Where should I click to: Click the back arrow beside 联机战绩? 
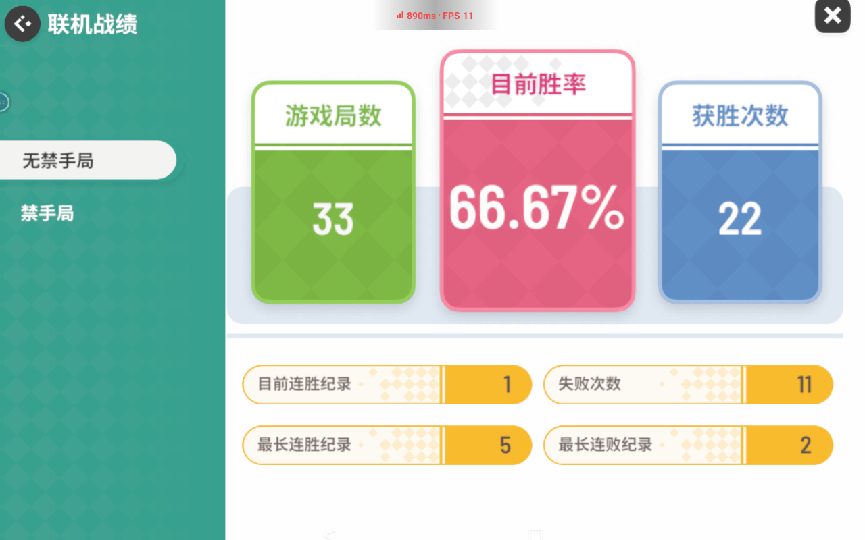click(22, 24)
